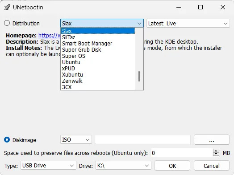Minimize the UNetbootin window
234x175 pixels.
[179, 7]
